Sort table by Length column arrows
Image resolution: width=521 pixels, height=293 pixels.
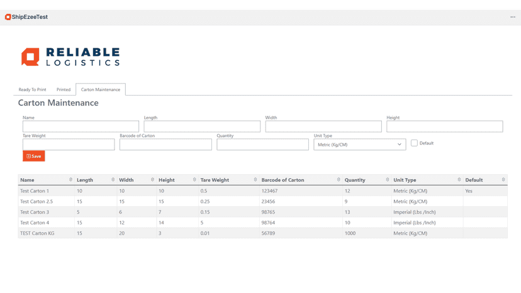(x=113, y=180)
